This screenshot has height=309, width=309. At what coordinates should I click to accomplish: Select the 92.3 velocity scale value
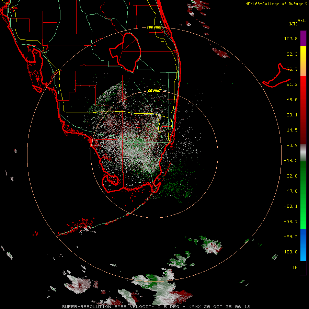coord(292,54)
